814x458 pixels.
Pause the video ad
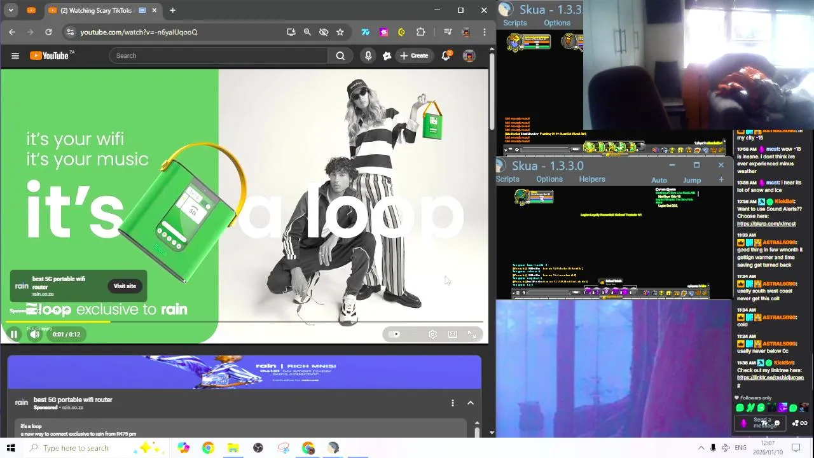pyautogui.click(x=13, y=334)
